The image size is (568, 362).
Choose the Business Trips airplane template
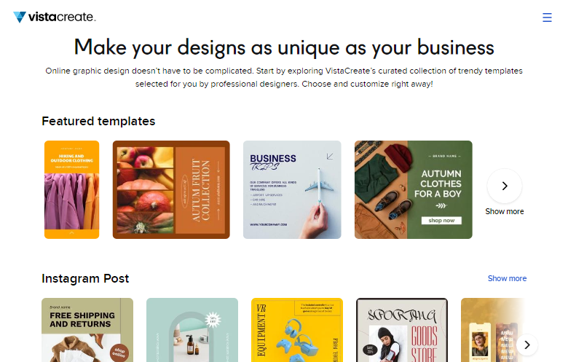click(x=292, y=189)
